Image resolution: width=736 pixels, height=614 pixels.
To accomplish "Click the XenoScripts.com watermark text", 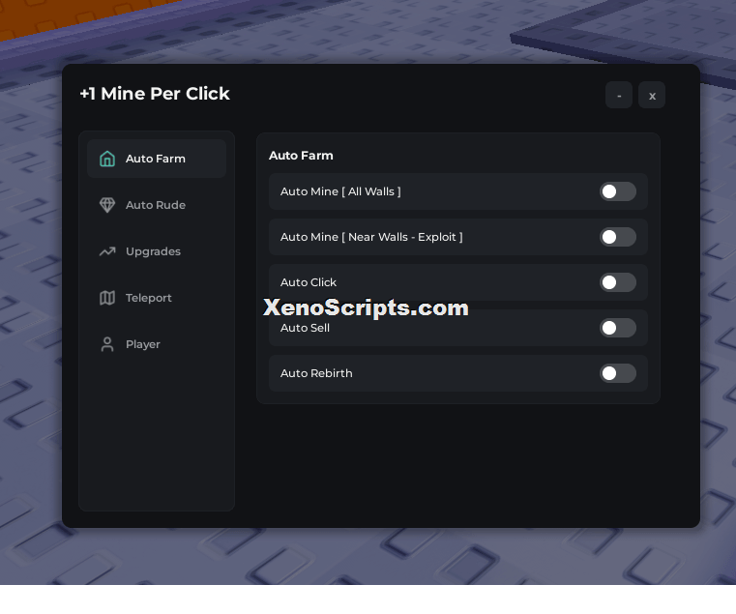I will [366, 307].
